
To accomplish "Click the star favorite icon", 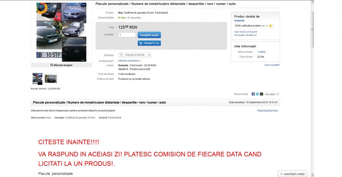I will [x=121, y=55].
